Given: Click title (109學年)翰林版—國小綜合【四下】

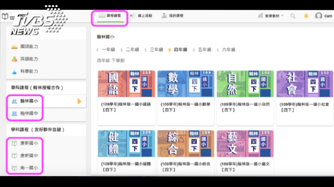Looking at the screenshot, I should [185, 167].
